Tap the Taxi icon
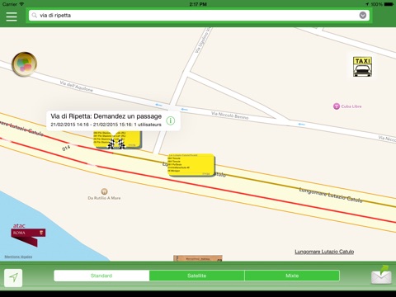The image size is (396, 297). click(x=362, y=67)
